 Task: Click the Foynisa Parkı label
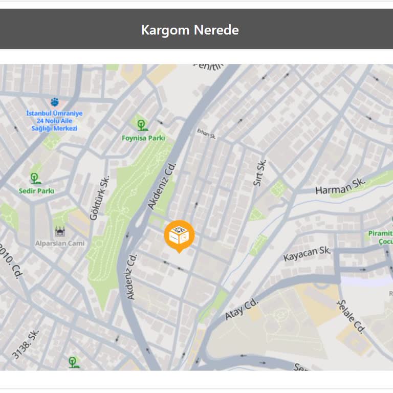tap(143, 138)
